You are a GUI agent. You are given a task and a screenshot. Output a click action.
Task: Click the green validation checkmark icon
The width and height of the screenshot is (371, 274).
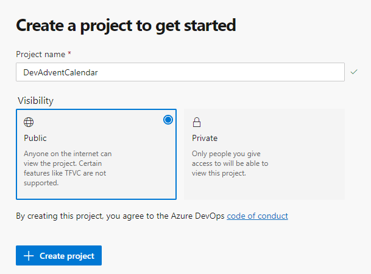point(355,72)
